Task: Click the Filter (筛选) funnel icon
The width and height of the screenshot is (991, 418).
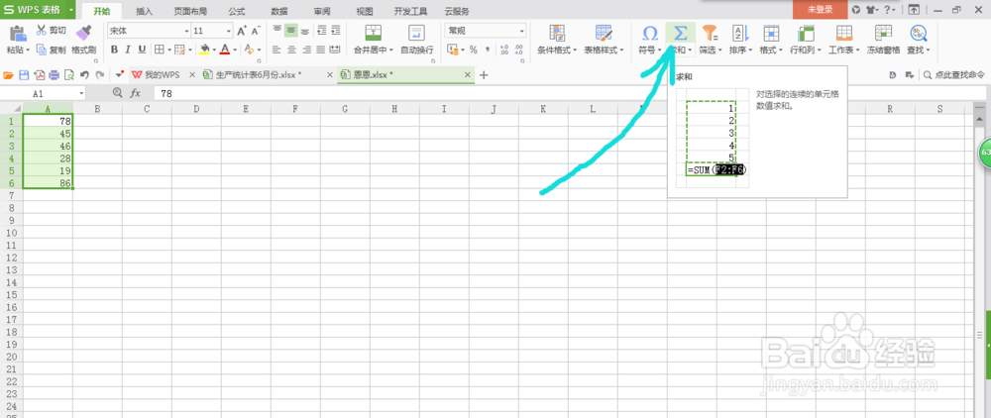Action: [711, 33]
